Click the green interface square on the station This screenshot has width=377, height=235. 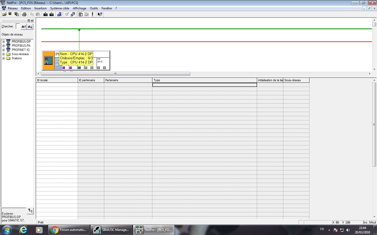[79, 68]
